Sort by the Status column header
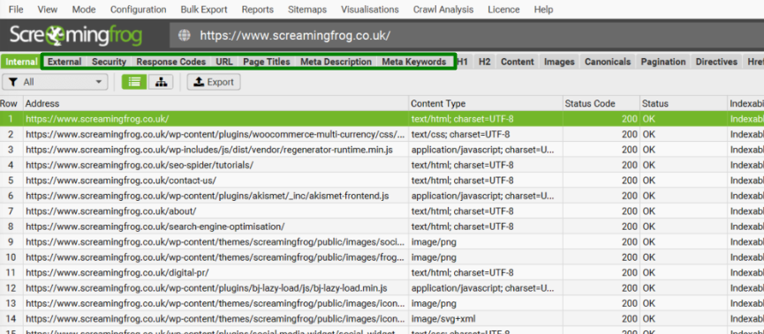Image resolution: width=764 pixels, height=334 pixels. tap(683, 104)
